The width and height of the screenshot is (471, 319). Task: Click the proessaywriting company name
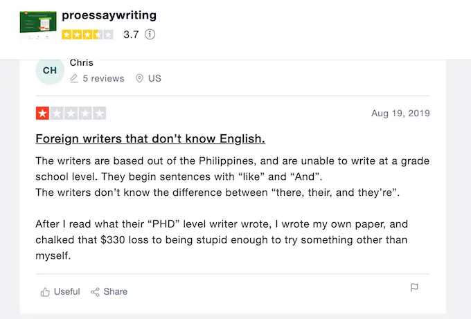[109, 15]
